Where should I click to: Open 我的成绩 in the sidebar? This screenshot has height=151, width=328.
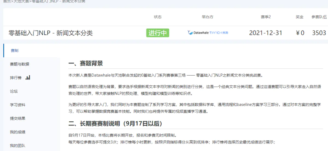click(x=18, y=132)
